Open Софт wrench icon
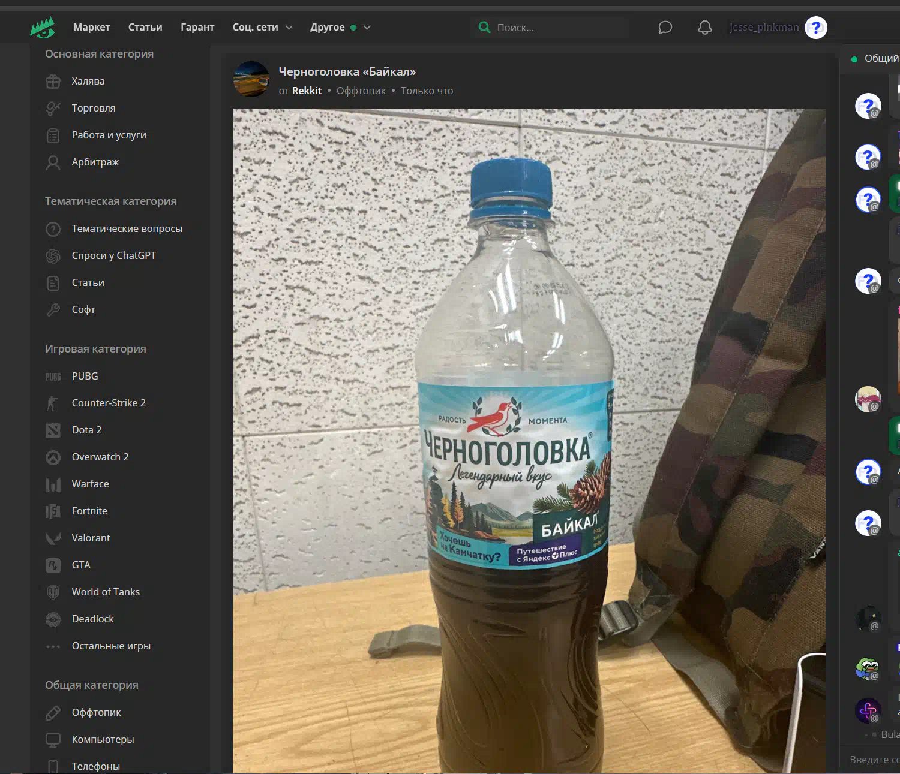The image size is (900, 774). tap(53, 310)
